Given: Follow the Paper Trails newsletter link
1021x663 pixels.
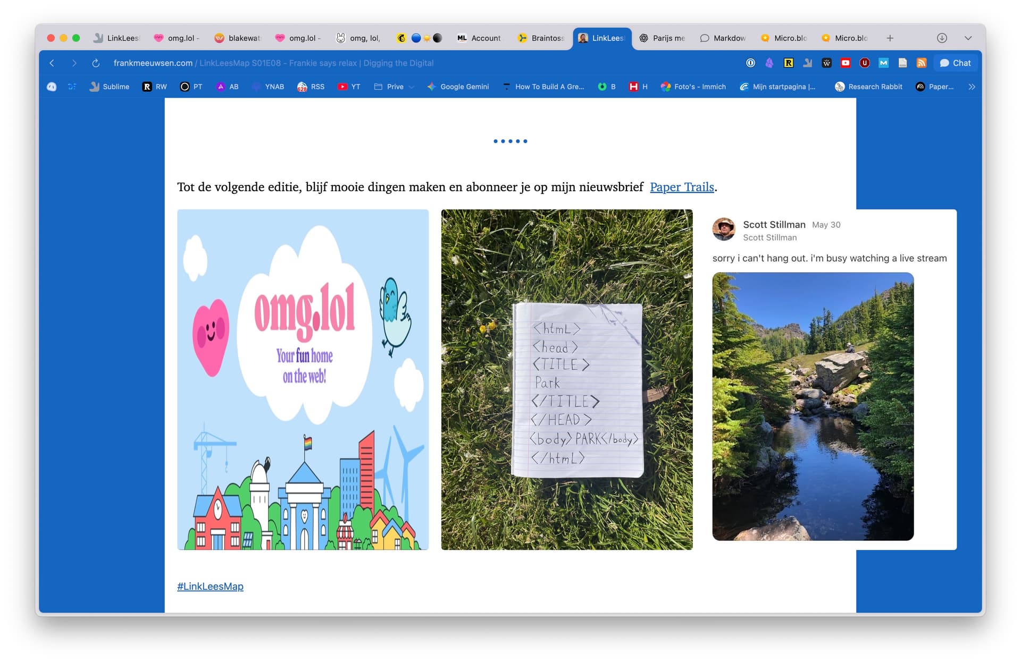Looking at the screenshot, I should [x=682, y=187].
